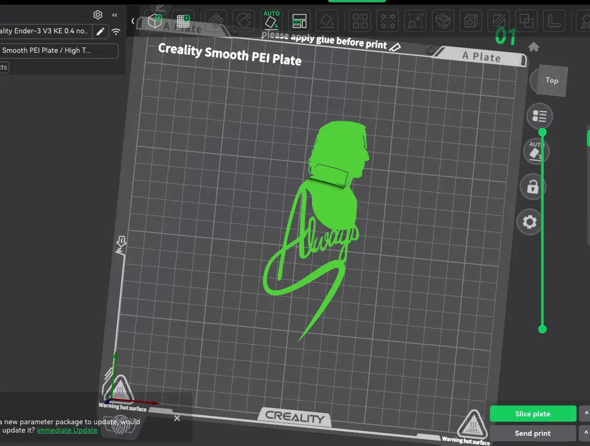Click the Send print button

click(x=533, y=433)
